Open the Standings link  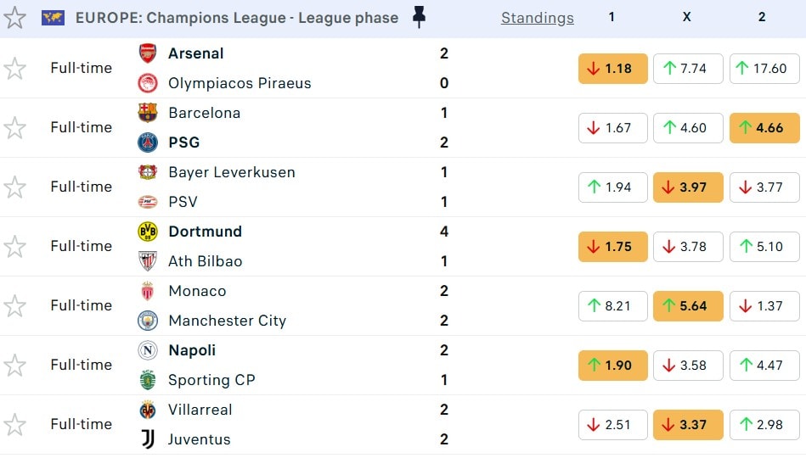tap(537, 18)
